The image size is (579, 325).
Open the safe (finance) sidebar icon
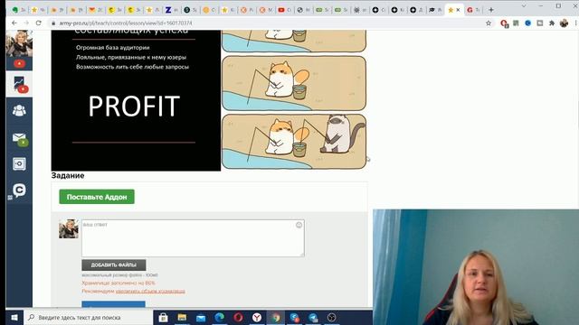(19, 164)
